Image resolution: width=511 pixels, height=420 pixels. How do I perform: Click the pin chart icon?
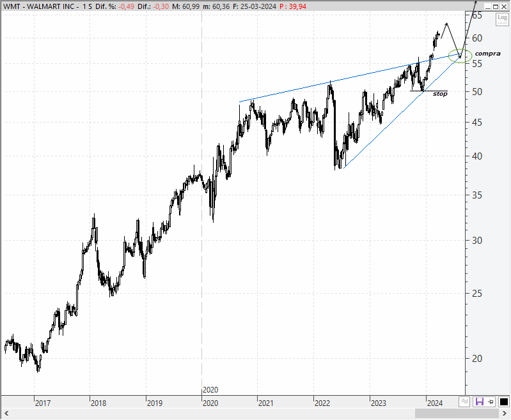coord(491,401)
